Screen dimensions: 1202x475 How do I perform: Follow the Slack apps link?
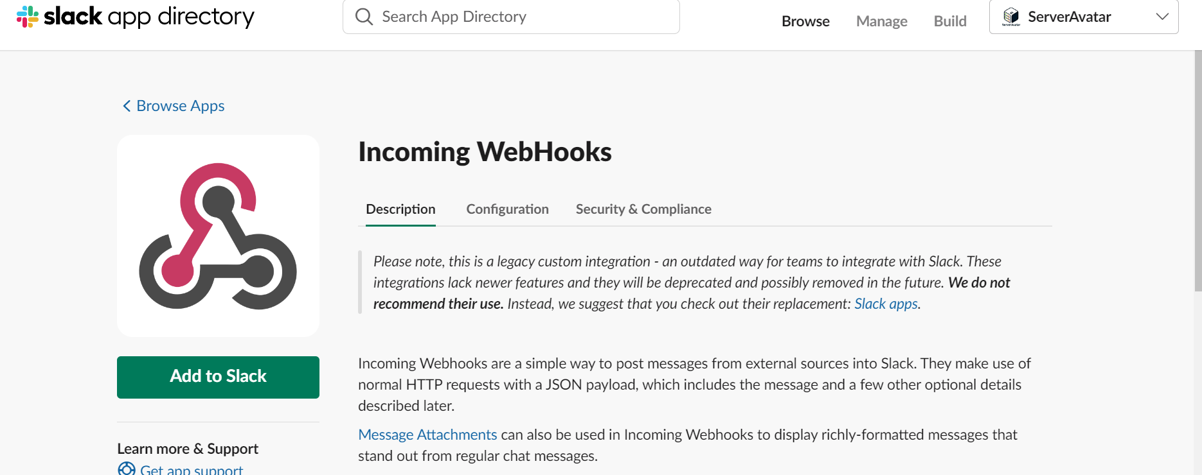point(886,304)
